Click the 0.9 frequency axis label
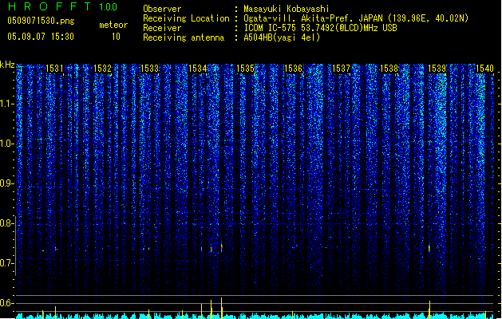This screenshot has width=502, height=319. click(7, 183)
